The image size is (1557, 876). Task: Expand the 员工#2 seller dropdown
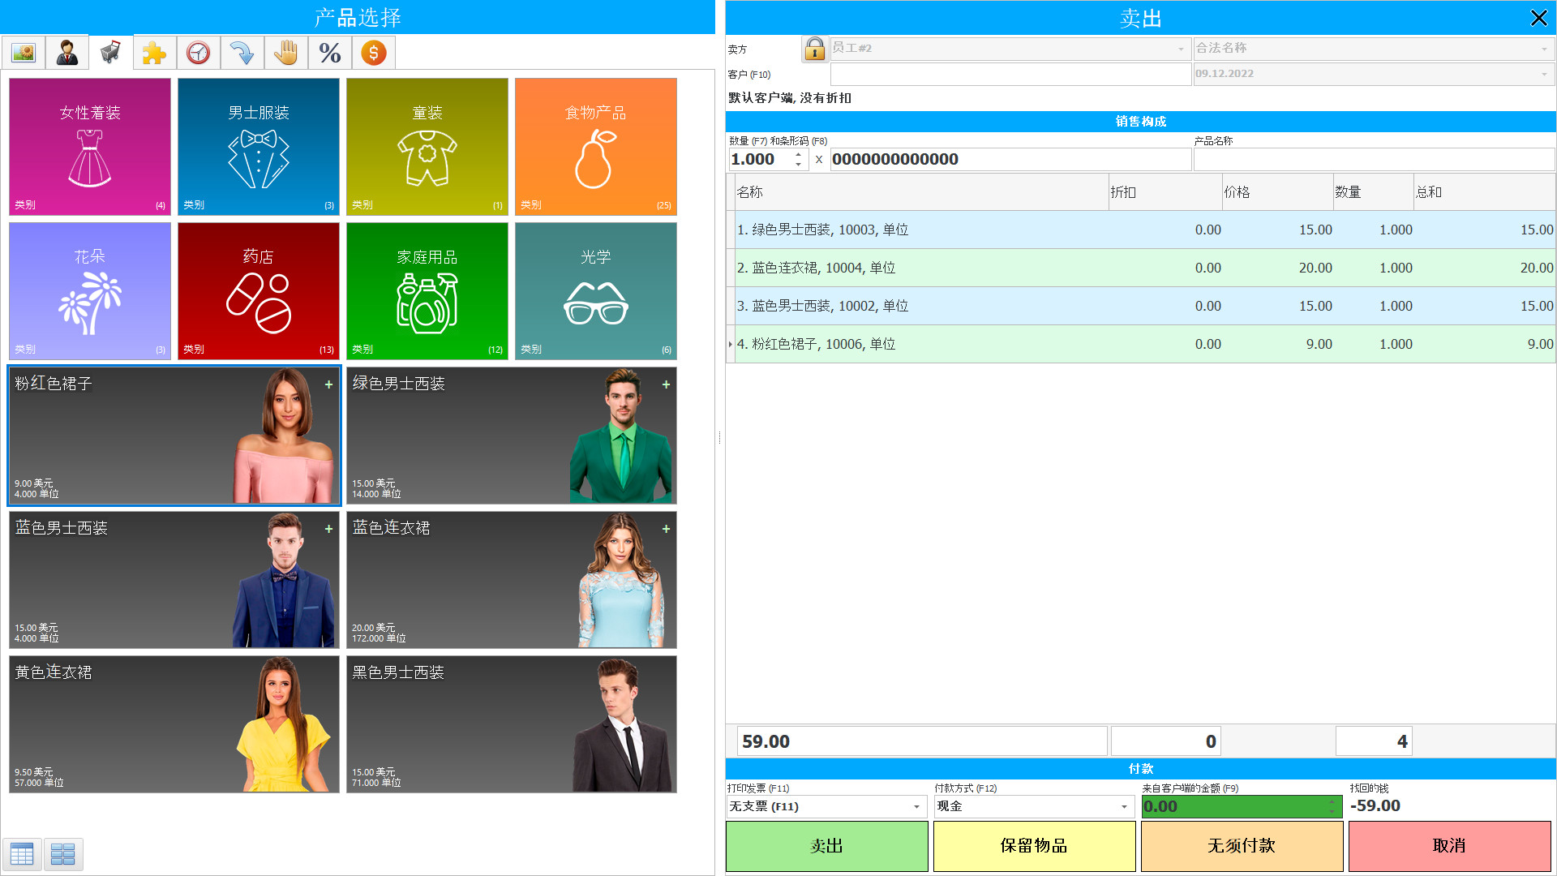click(1181, 49)
